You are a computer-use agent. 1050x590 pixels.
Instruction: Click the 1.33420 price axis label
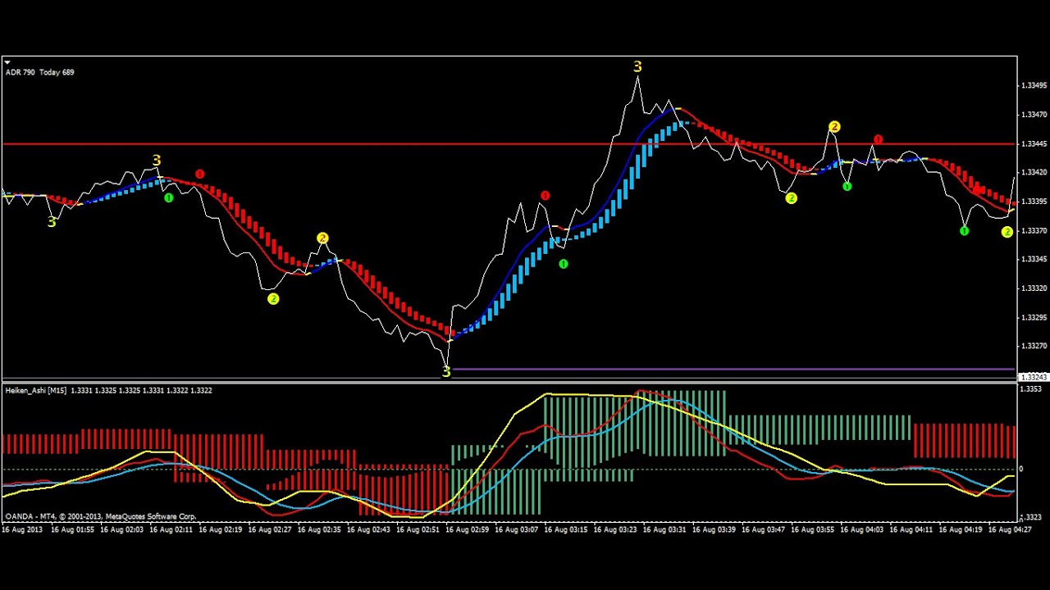click(x=1034, y=172)
